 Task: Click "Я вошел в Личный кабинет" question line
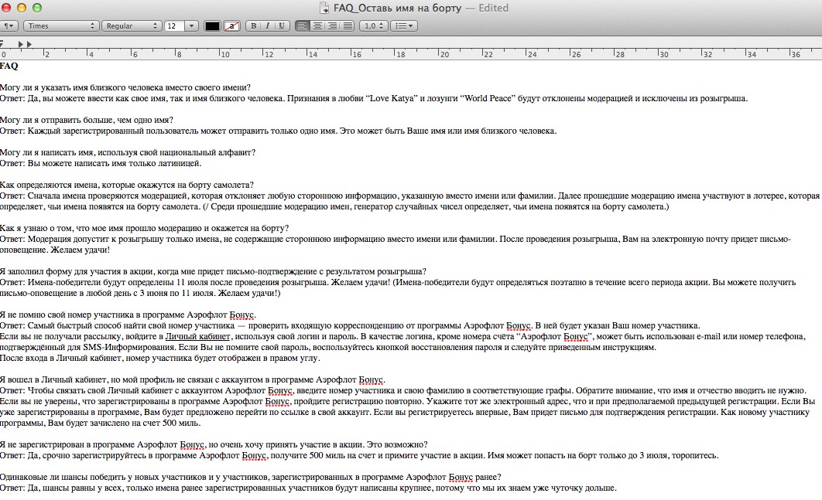[193, 379]
